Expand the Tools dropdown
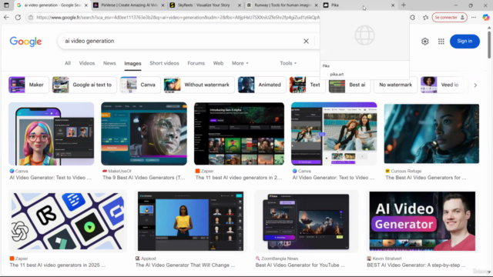This screenshot has height=277, width=493. coord(288,63)
